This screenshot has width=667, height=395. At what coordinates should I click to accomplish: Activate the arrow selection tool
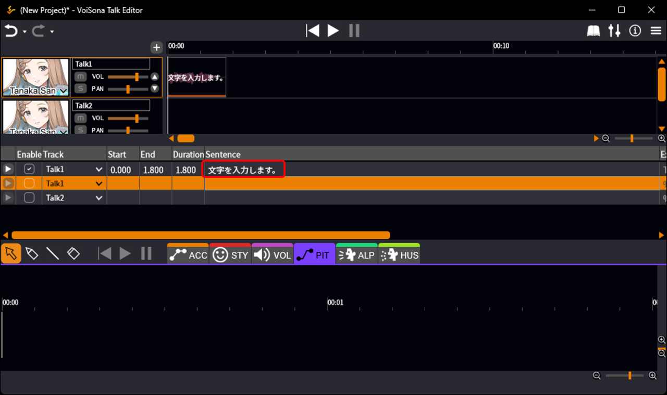pyautogui.click(x=11, y=253)
